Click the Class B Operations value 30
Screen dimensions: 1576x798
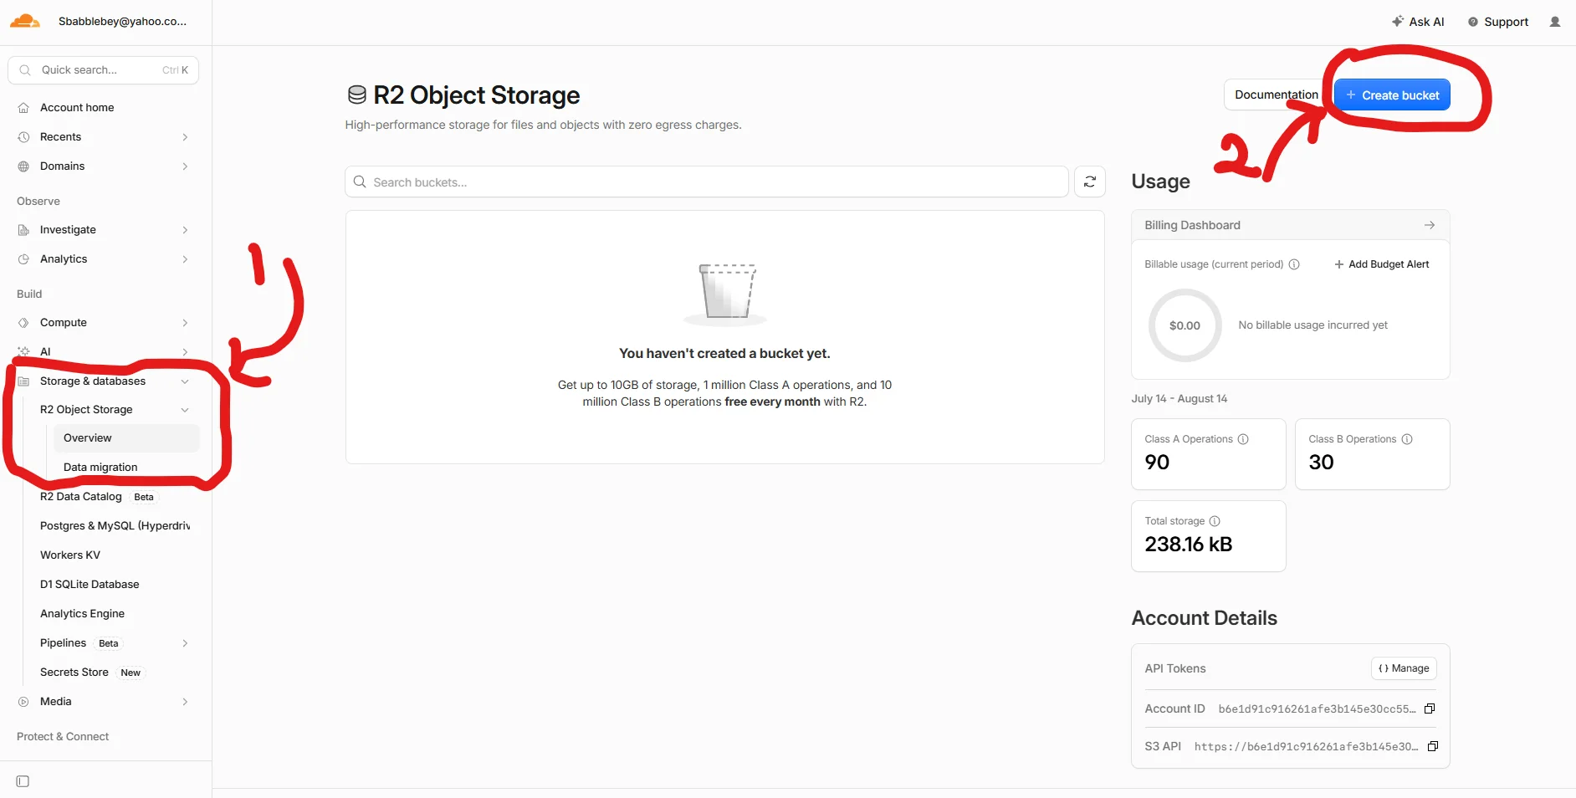(x=1321, y=463)
